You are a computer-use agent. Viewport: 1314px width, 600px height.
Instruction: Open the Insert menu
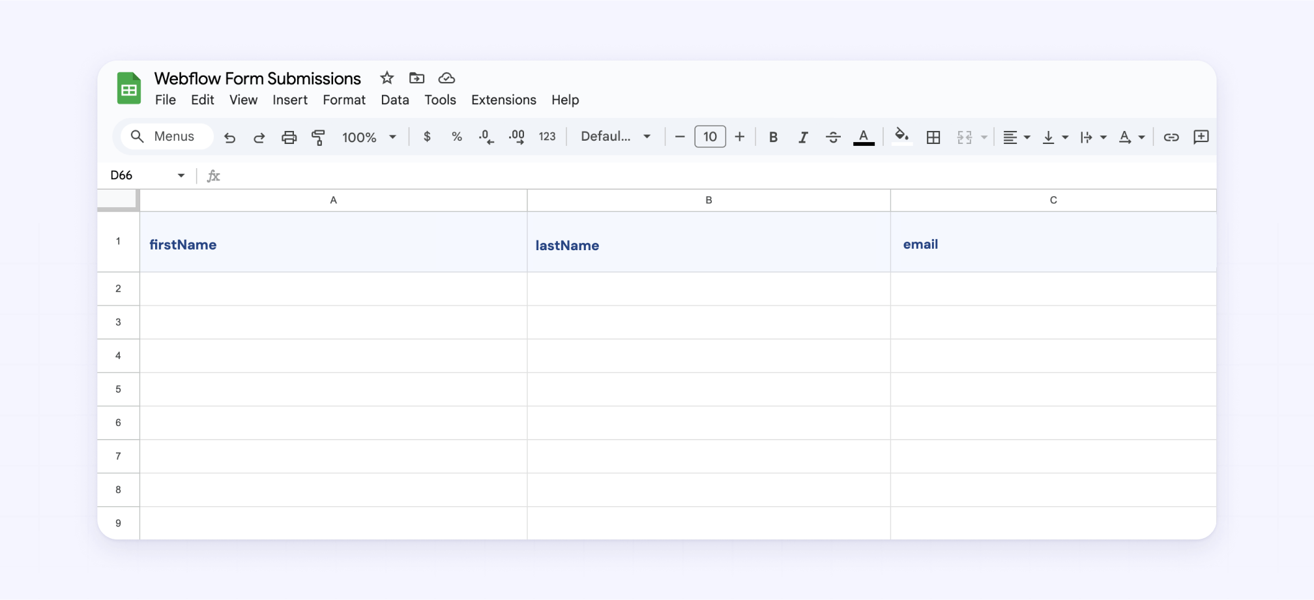click(290, 100)
